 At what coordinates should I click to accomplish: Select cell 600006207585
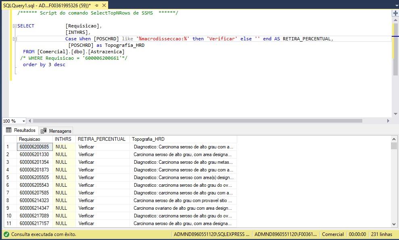(35, 193)
